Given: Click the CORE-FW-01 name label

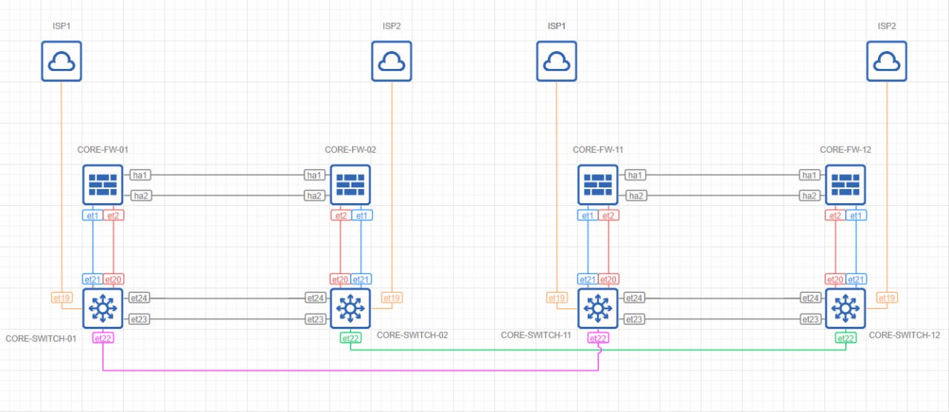Looking at the screenshot, I should (103, 150).
